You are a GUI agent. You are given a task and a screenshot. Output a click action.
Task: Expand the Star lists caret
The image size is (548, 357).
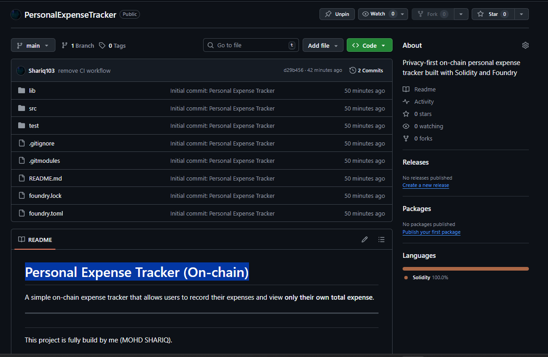(522, 14)
